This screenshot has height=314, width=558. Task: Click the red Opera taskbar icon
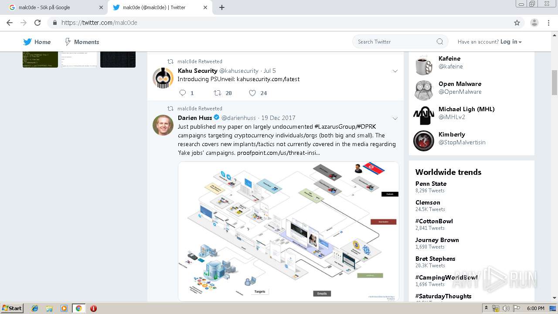(93, 308)
